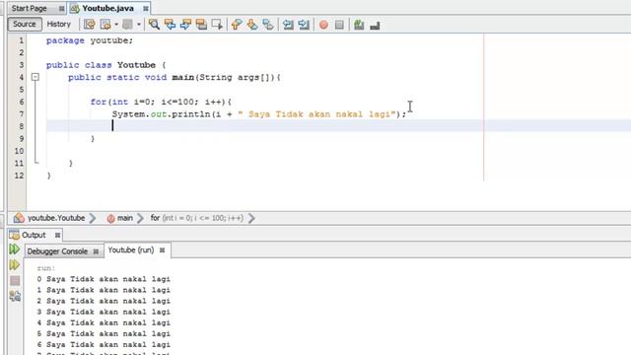Viewport: 631px width, 355px height.
Task: Click the greyed Forward navigation icon
Action: pos(127,25)
